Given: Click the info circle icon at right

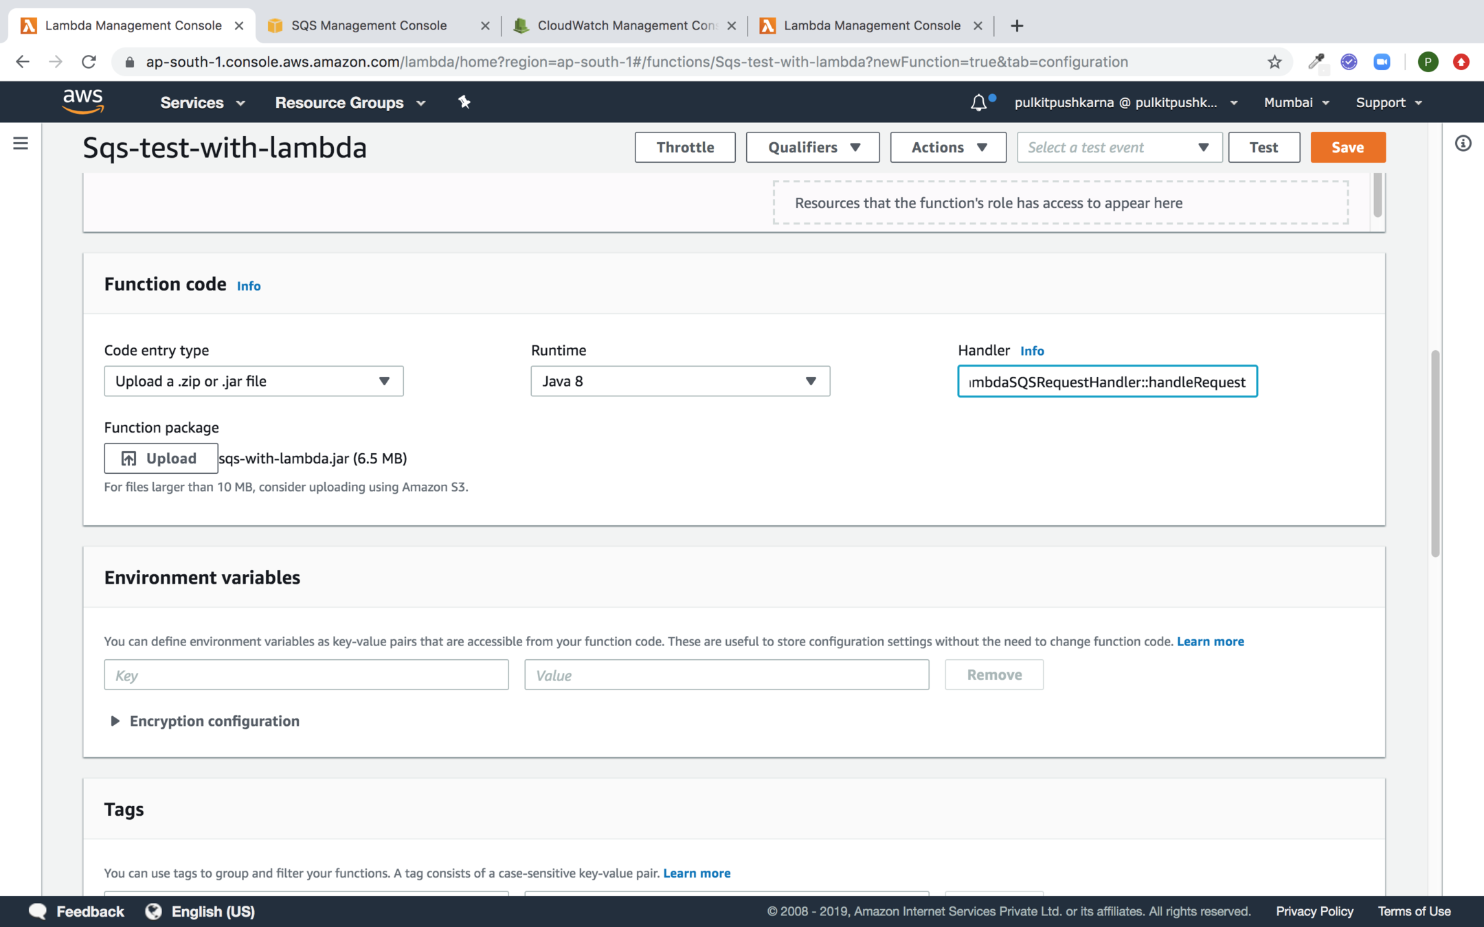Looking at the screenshot, I should coord(1463,144).
